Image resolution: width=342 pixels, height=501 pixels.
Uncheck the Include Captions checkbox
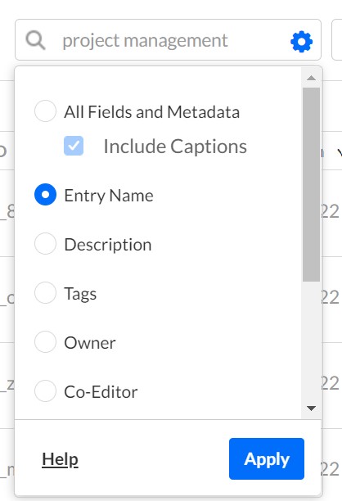pyautogui.click(x=74, y=146)
